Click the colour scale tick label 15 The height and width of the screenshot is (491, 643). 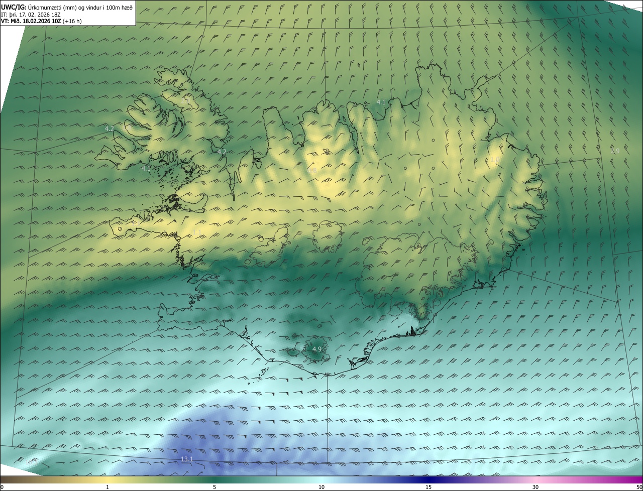(428, 487)
